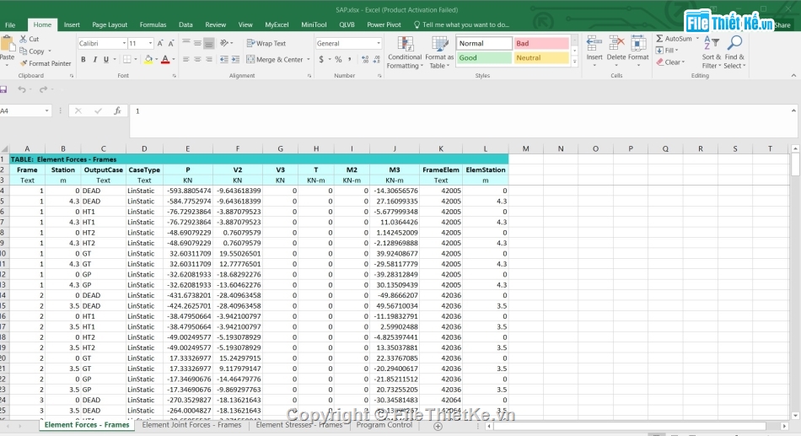The image size is (801, 436).
Task: Set Top Align for cell
Action: click(x=186, y=43)
